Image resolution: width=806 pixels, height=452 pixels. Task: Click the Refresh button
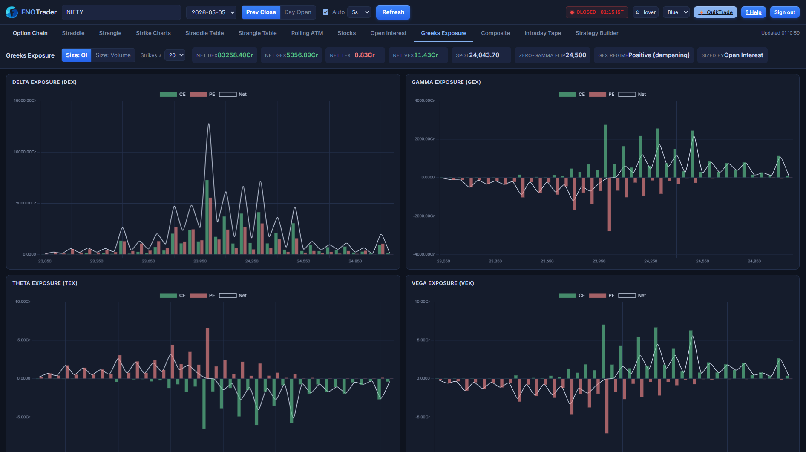[x=393, y=12]
